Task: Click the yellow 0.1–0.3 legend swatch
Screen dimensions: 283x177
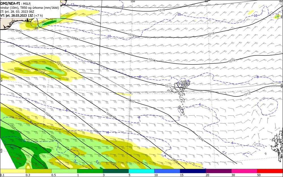Action: pos(13,171)
